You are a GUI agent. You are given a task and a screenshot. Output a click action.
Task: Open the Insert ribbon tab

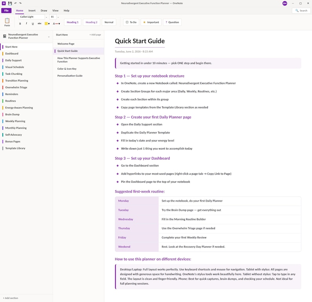[x=32, y=11]
